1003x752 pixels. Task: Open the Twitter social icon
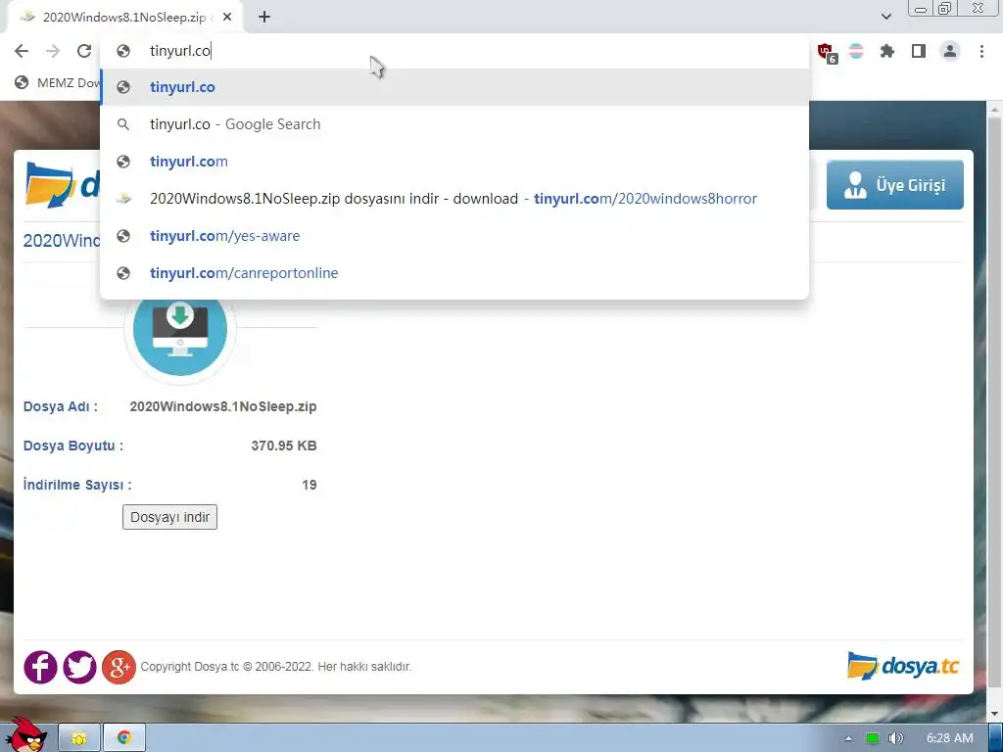79,667
